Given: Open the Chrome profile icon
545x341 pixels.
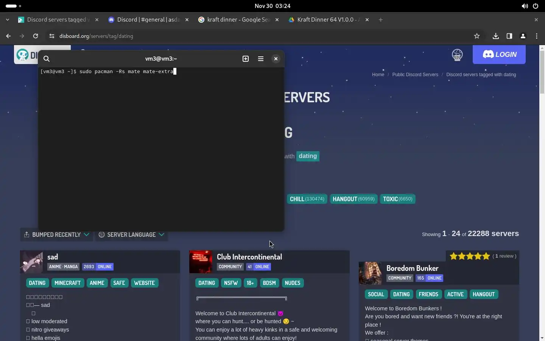Looking at the screenshot, I should click(x=523, y=36).
